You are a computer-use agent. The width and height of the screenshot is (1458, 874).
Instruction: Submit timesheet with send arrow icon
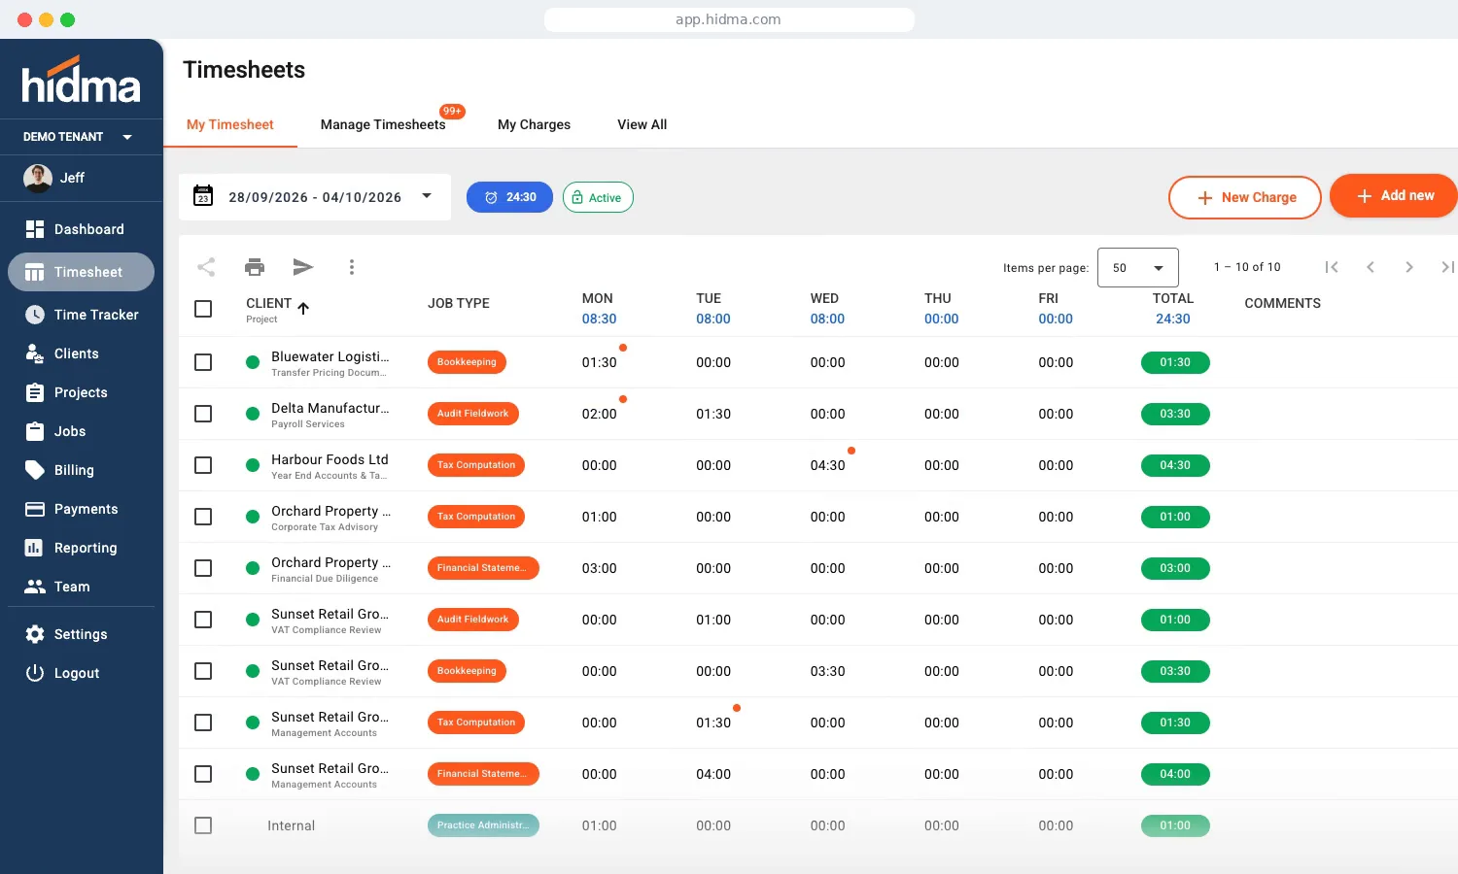coord(303,267)
